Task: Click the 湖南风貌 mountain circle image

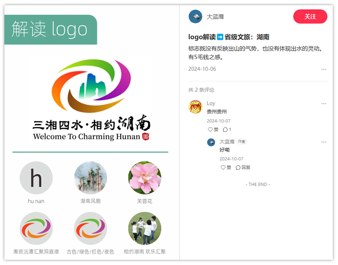Action: point(91,178)
